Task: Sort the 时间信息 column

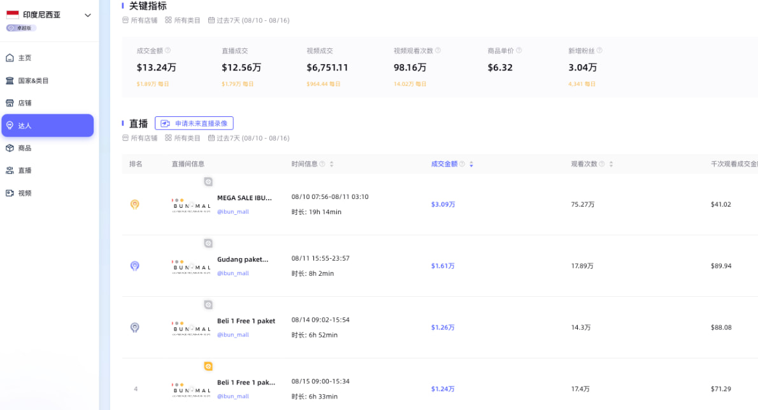Action: click(x=331, y=164)
